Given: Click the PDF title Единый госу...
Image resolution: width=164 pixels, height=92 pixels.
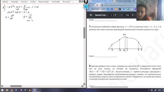Looking at the screenshot, I should 101,15.
